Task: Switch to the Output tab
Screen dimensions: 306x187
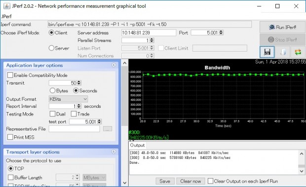Action: point(137,145)
